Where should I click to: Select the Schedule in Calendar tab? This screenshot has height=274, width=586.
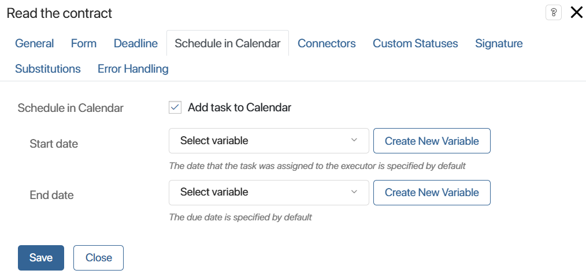coord(228,43)
